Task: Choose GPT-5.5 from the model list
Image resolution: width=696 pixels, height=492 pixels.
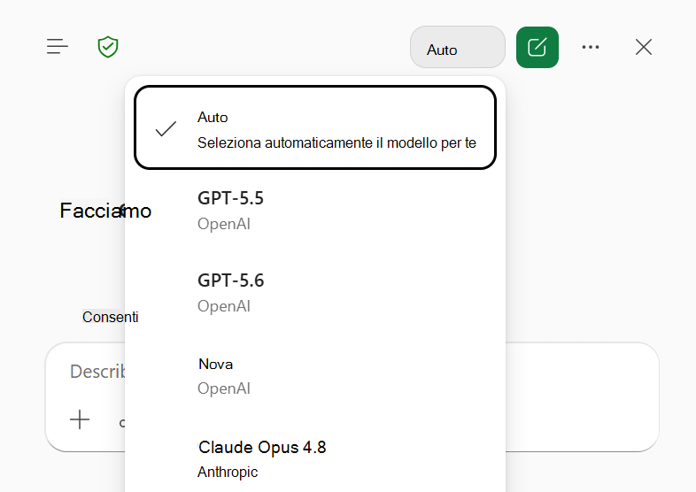Action: [x=314, y=211]
